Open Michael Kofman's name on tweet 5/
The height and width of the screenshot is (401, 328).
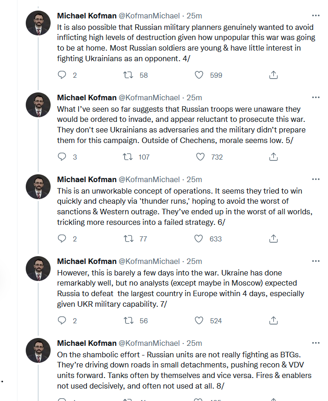click(x=87, y=97)
